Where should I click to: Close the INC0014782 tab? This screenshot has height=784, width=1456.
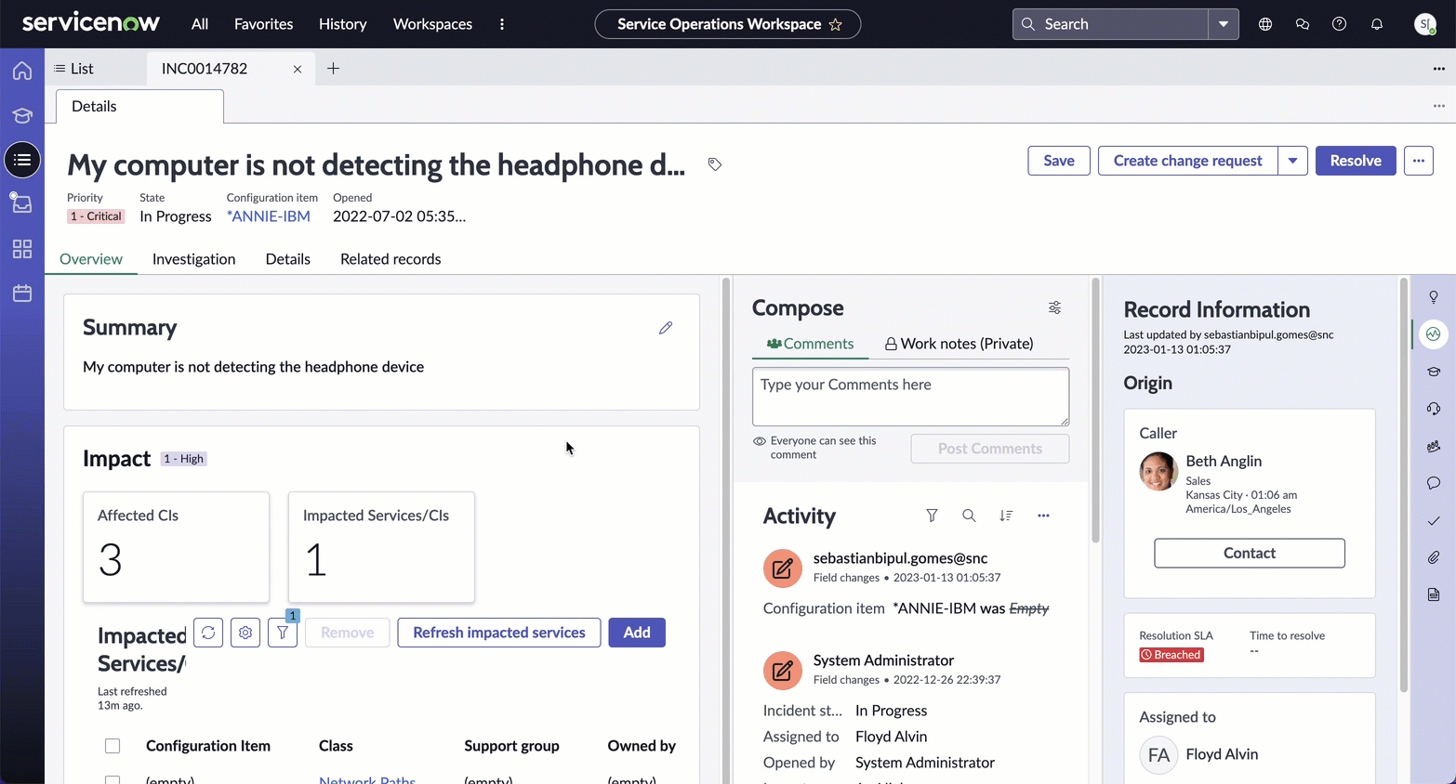click(x=298, y=69)
